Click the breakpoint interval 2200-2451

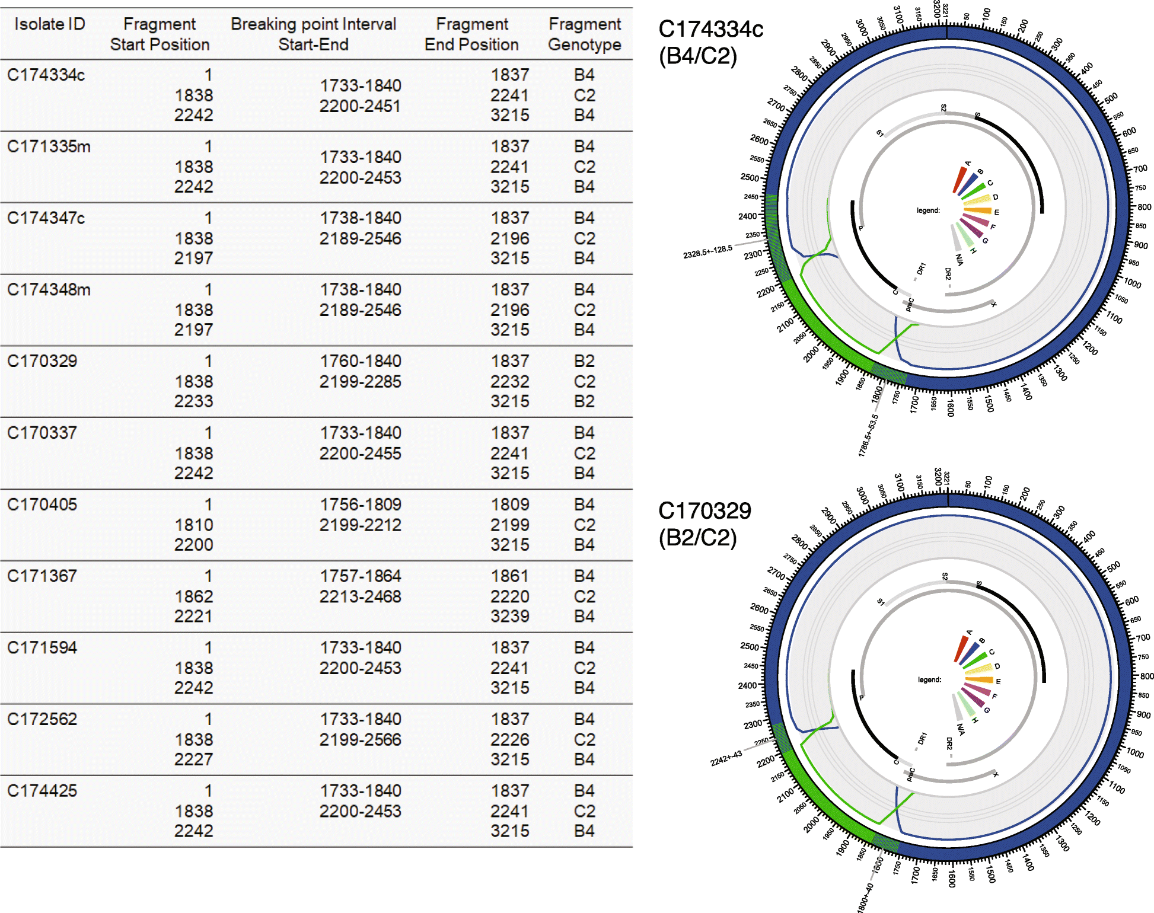click(x=360, y=106)
